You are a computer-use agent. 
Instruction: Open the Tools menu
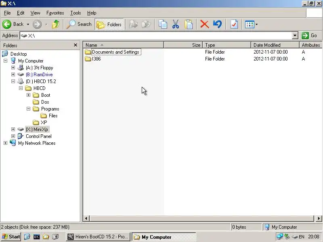pos(76,13)
